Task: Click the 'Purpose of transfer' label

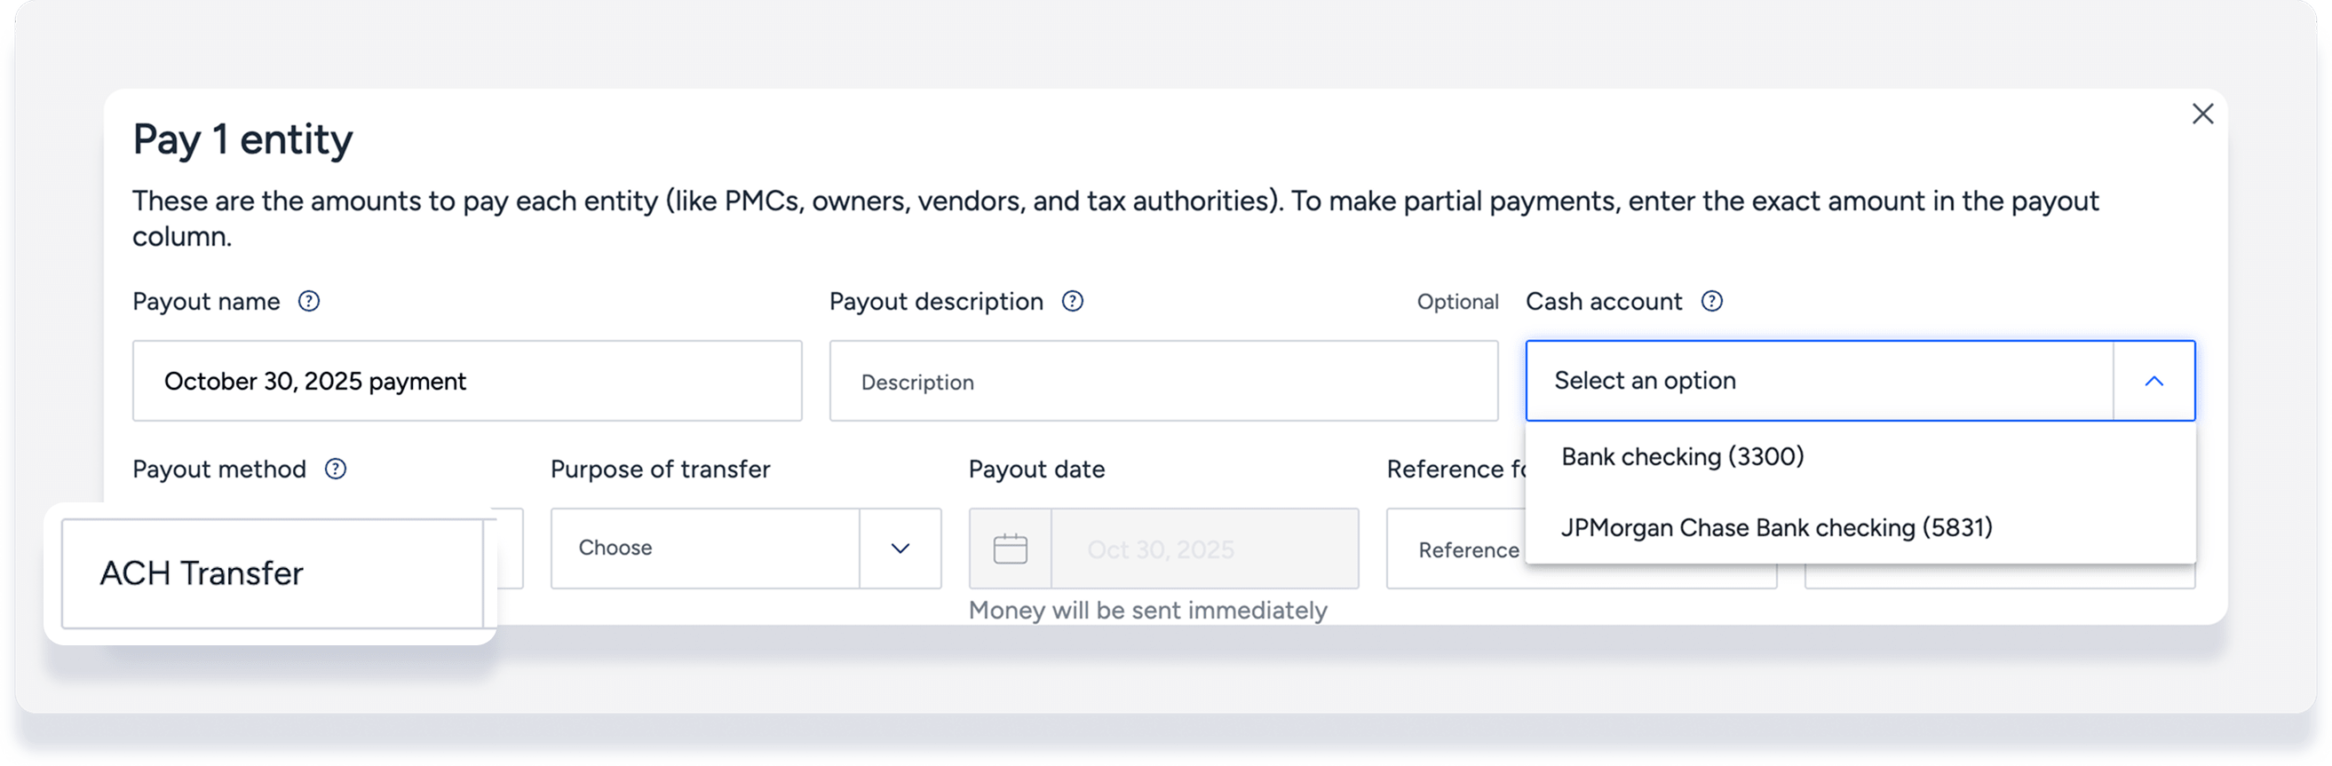Action: 660,469
